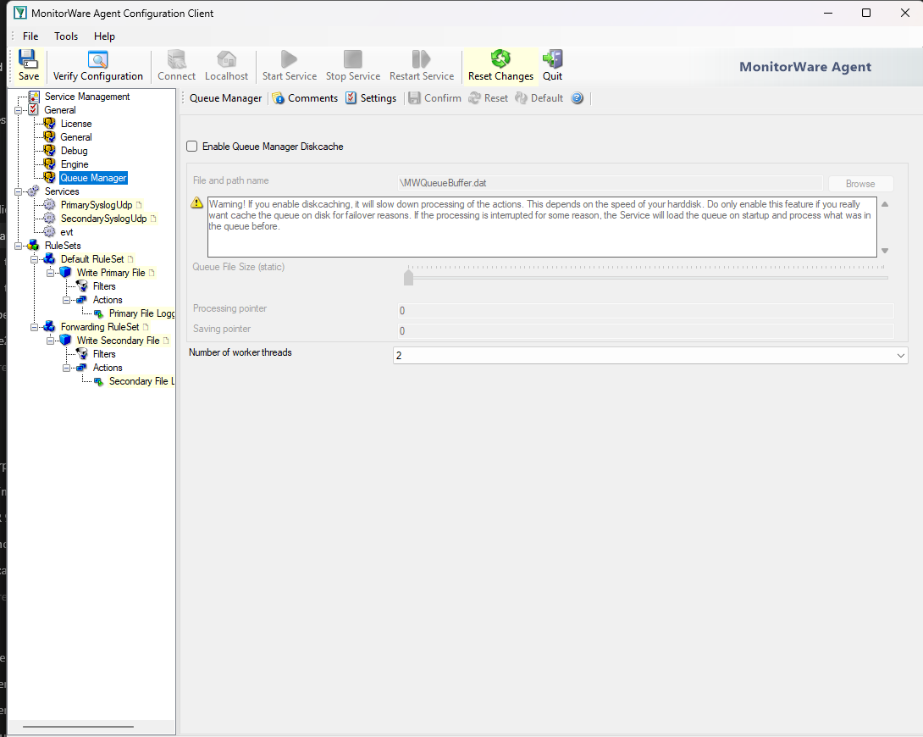Viewport: 923px width, 737px height.
Task: Click the yellow warning triangle icon
Action: (x=197, y=203)
